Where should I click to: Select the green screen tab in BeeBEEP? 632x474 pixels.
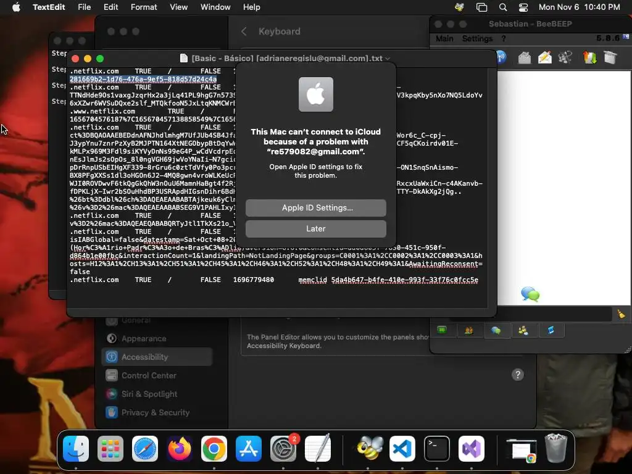tap(442, 330)
